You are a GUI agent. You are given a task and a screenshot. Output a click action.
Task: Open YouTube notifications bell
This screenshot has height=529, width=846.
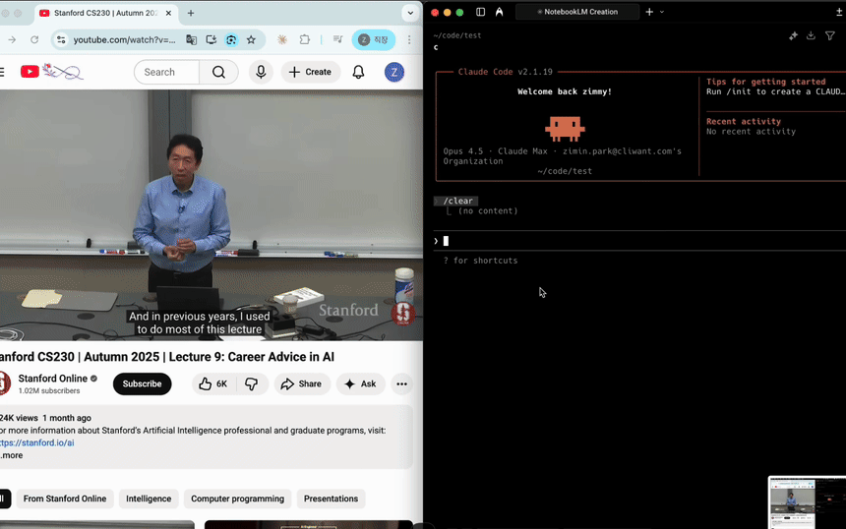click(358, 72)
